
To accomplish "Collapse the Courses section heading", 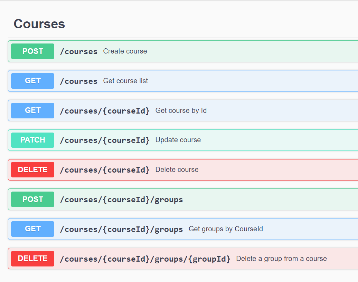I will point(39,24).
